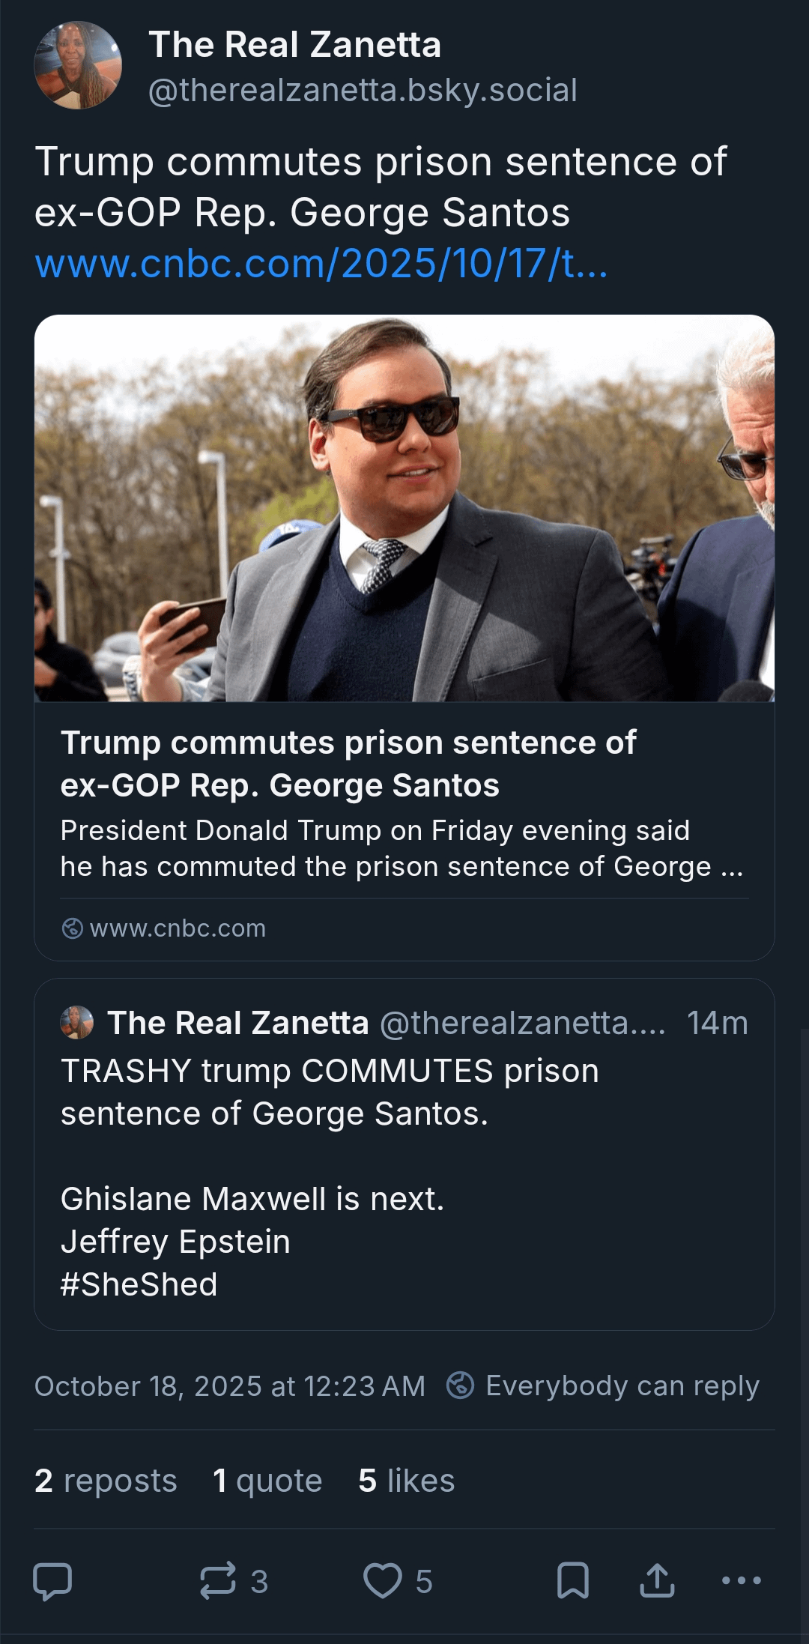Image resolution: width=809 pixels, height=1644 pixels.
Task: View the 5 likes list
Action: tap(407, 1481)
